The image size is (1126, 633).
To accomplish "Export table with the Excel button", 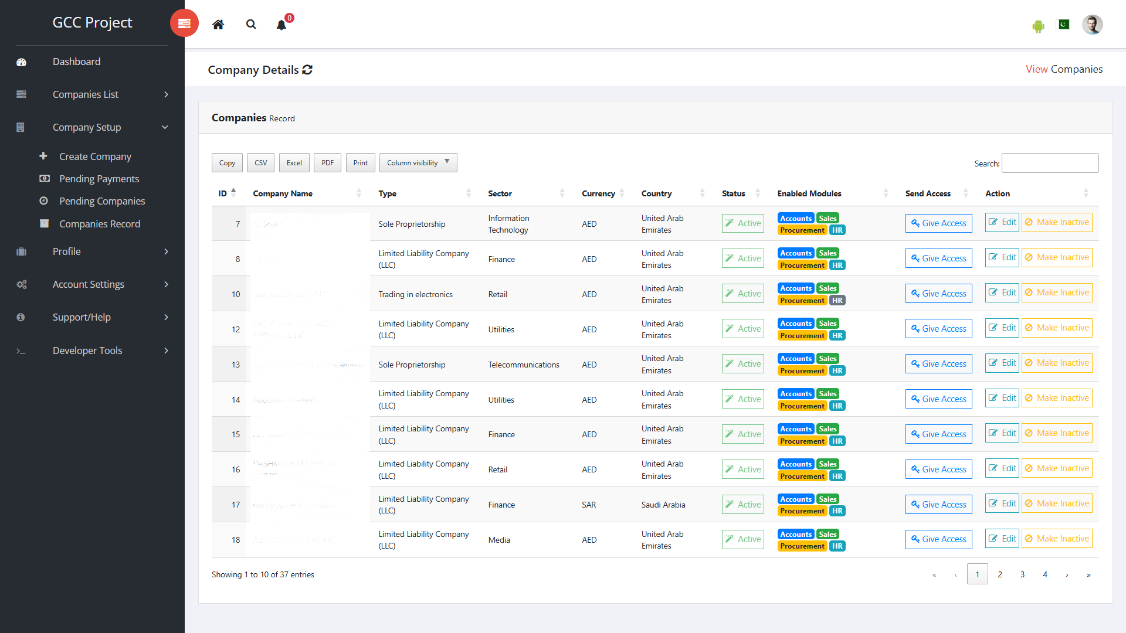I will pyautogui.click(x=294, y=162).
